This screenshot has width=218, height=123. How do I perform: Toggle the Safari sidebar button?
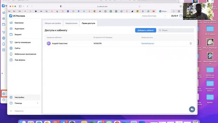coord(20,6)
